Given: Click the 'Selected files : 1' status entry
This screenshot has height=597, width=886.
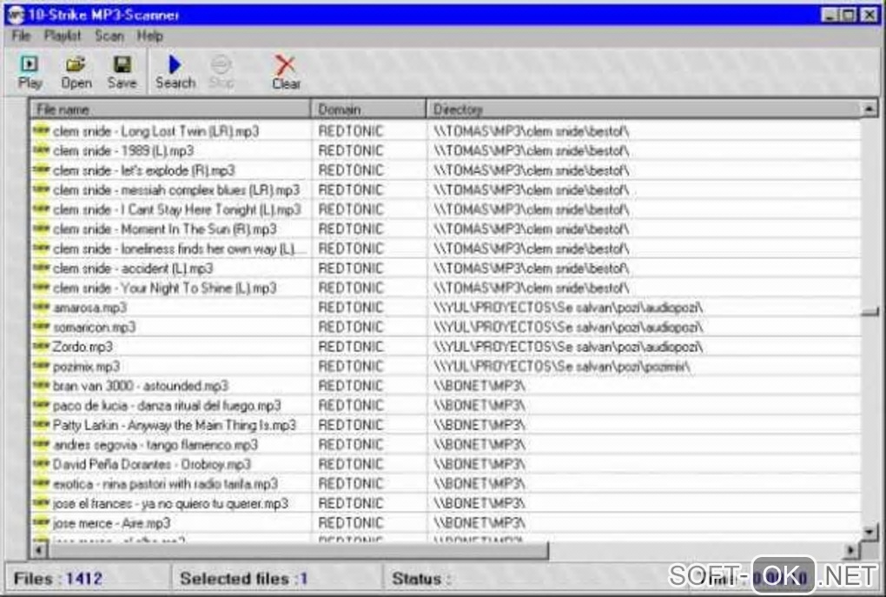Looking at the screenshot, I should pos(243,579).
